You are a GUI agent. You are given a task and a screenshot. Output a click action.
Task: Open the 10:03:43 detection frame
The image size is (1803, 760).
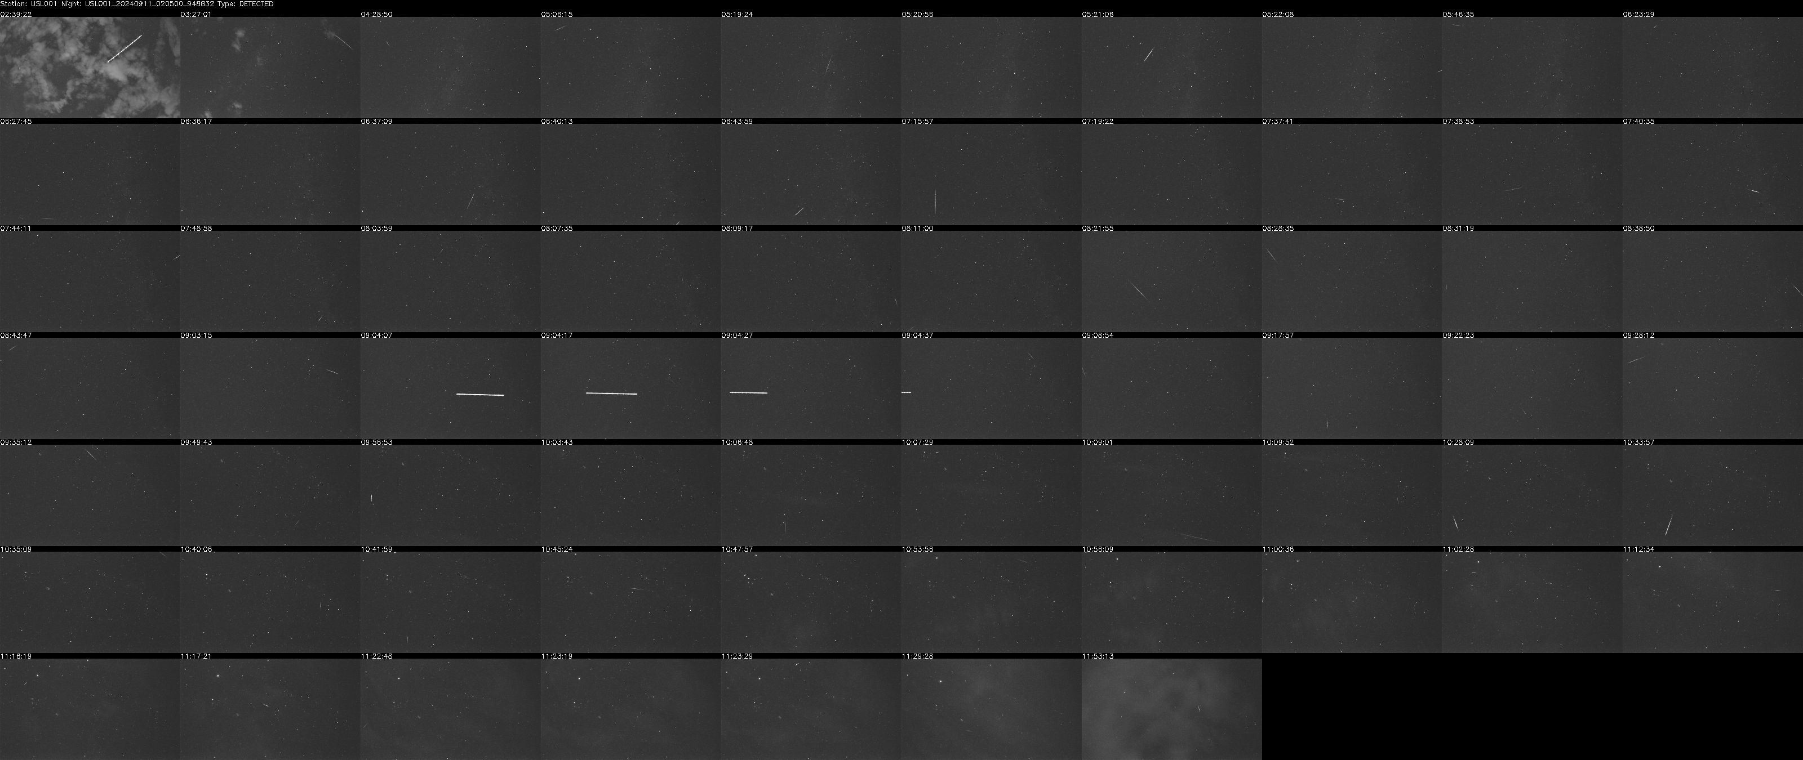point(630,495)
